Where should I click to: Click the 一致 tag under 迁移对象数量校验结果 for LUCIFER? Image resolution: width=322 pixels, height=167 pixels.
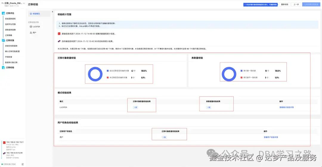135,108
